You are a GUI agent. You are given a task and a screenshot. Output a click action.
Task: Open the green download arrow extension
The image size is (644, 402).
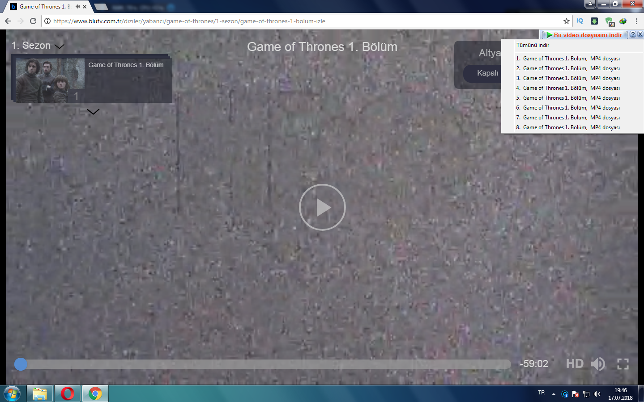tap(594, 21)
